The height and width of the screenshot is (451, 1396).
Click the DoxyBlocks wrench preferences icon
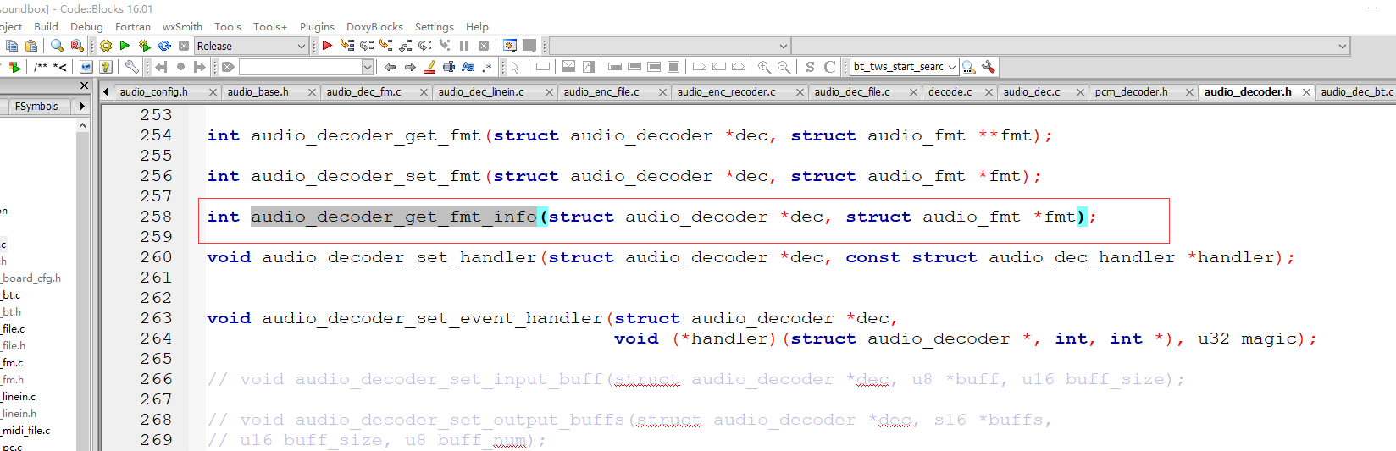[132, 67]
